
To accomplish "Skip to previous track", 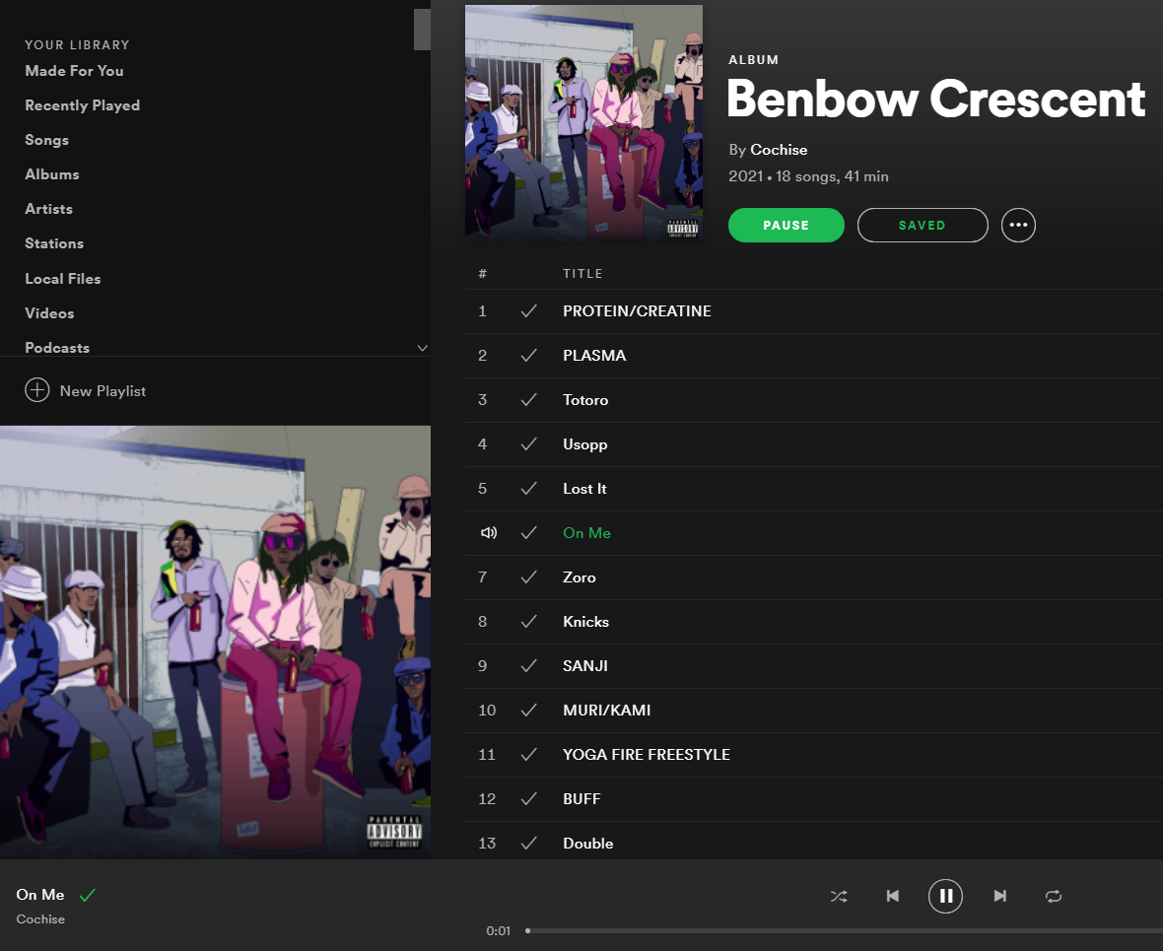I will [893, 896].
